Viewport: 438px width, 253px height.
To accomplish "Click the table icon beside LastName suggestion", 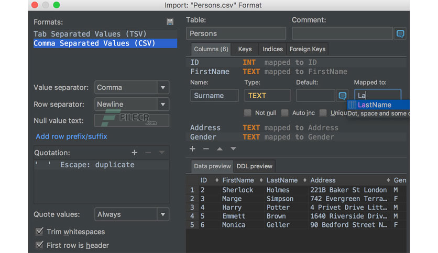I will (352, 105).
